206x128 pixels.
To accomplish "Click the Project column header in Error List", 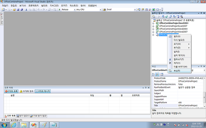I will click(x=140, y=96).
